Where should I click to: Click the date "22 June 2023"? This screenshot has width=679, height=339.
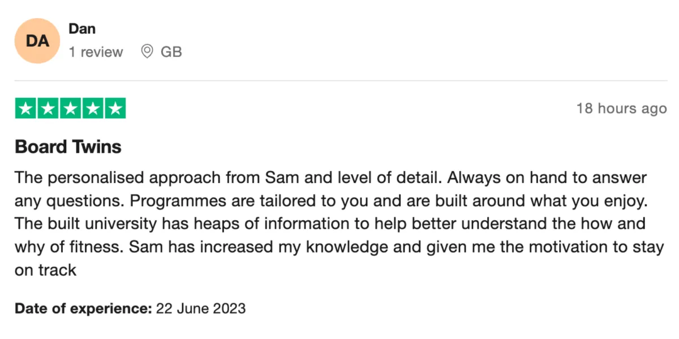pyautogui.click(x=201, y=308)
